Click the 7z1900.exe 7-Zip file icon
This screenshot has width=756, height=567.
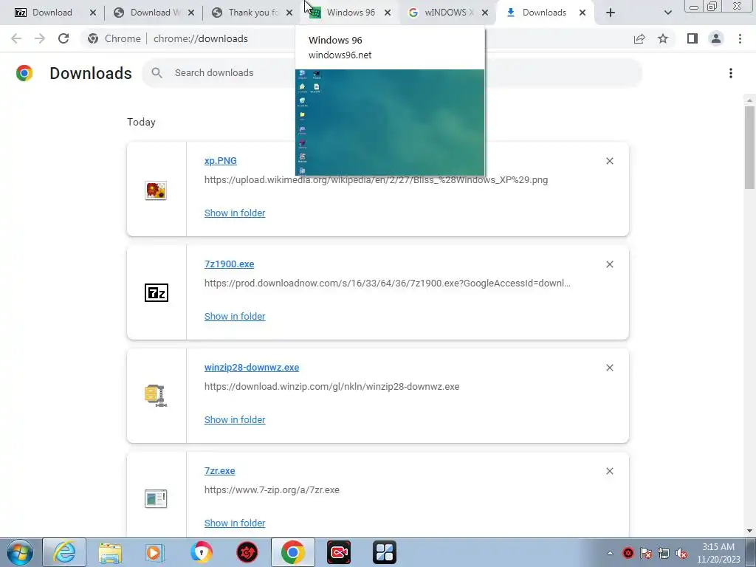(x=157, y=292)
